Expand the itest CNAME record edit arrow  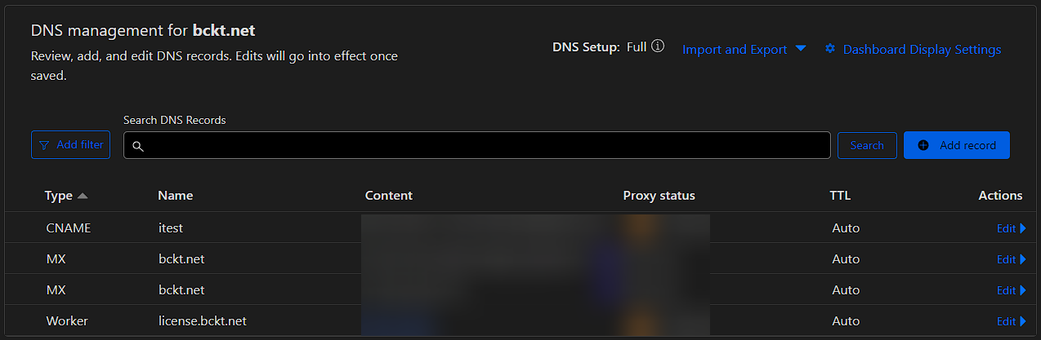click(x=1023, y=228)
